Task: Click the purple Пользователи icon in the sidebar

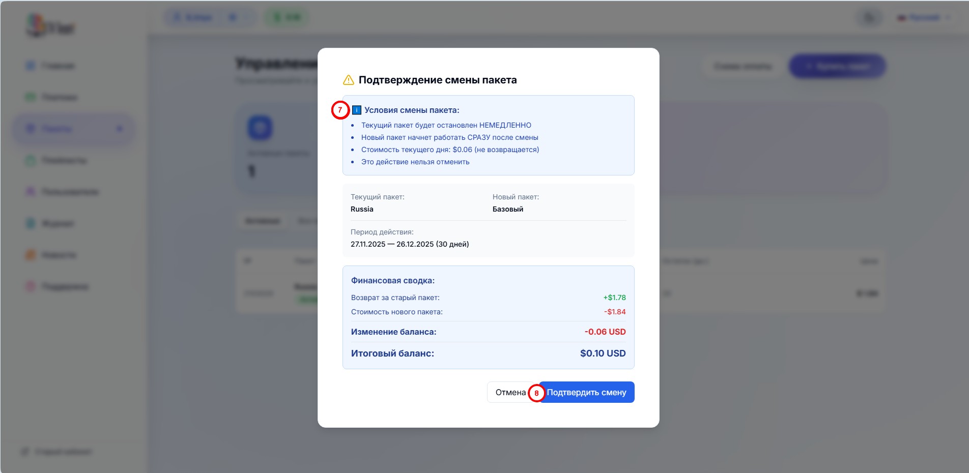Action: point(31,192)
